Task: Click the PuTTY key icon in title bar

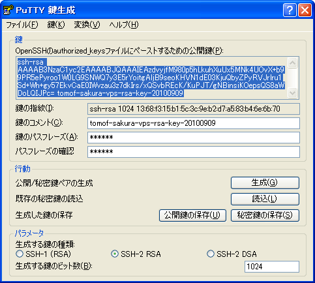Action: [8, 10]
